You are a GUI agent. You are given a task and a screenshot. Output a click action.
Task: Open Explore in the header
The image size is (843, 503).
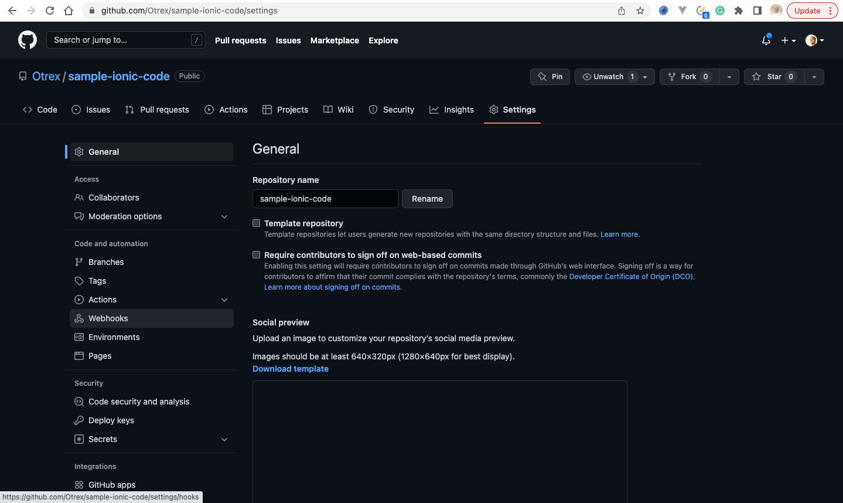coord(383,40)
